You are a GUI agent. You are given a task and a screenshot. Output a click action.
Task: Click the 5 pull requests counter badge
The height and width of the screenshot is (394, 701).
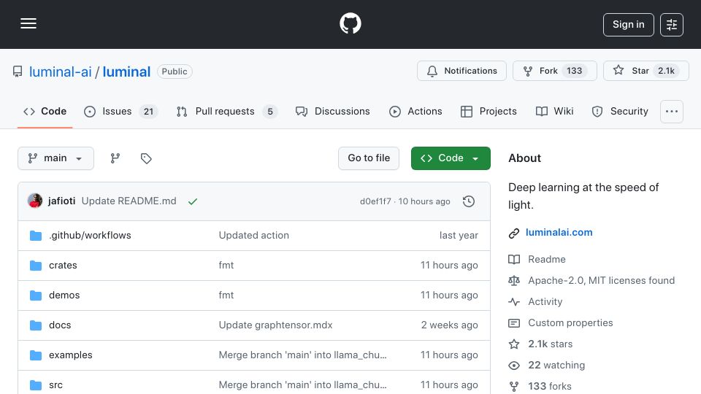coord(270,112)
